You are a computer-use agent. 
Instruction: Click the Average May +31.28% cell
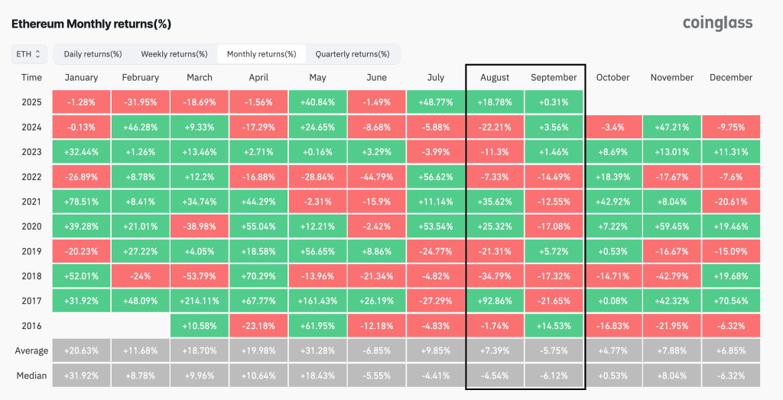click(x=317, y=351)
